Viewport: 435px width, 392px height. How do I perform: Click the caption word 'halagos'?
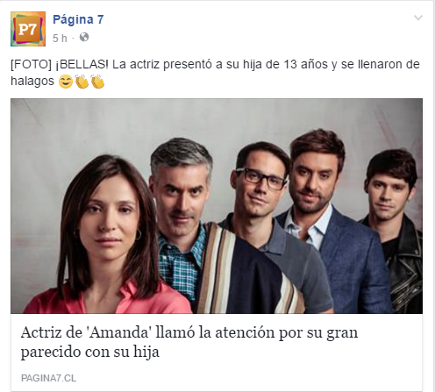coord(32,81)
